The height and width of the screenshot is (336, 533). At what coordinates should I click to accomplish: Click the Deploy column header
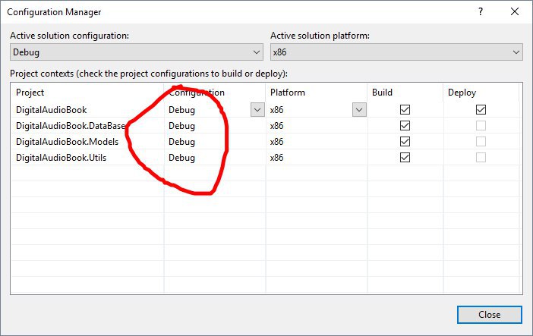coord(481,93)
